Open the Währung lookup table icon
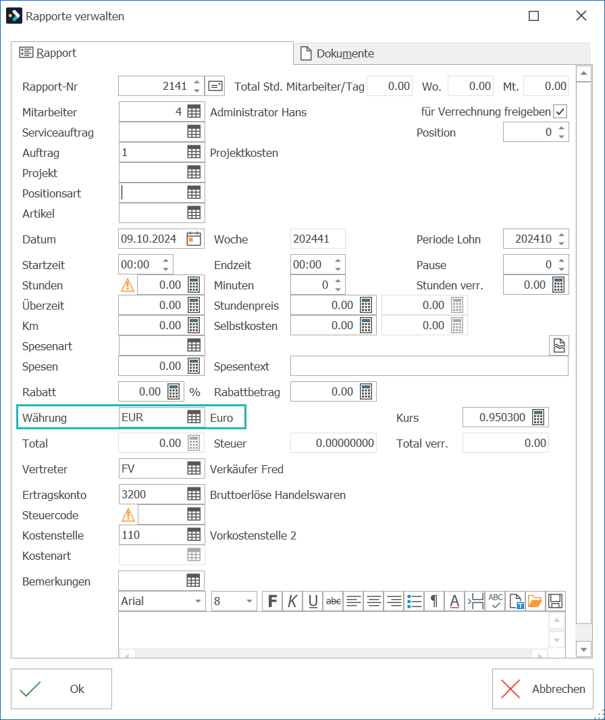The image size is (605, 720). (x=194, y=417)
